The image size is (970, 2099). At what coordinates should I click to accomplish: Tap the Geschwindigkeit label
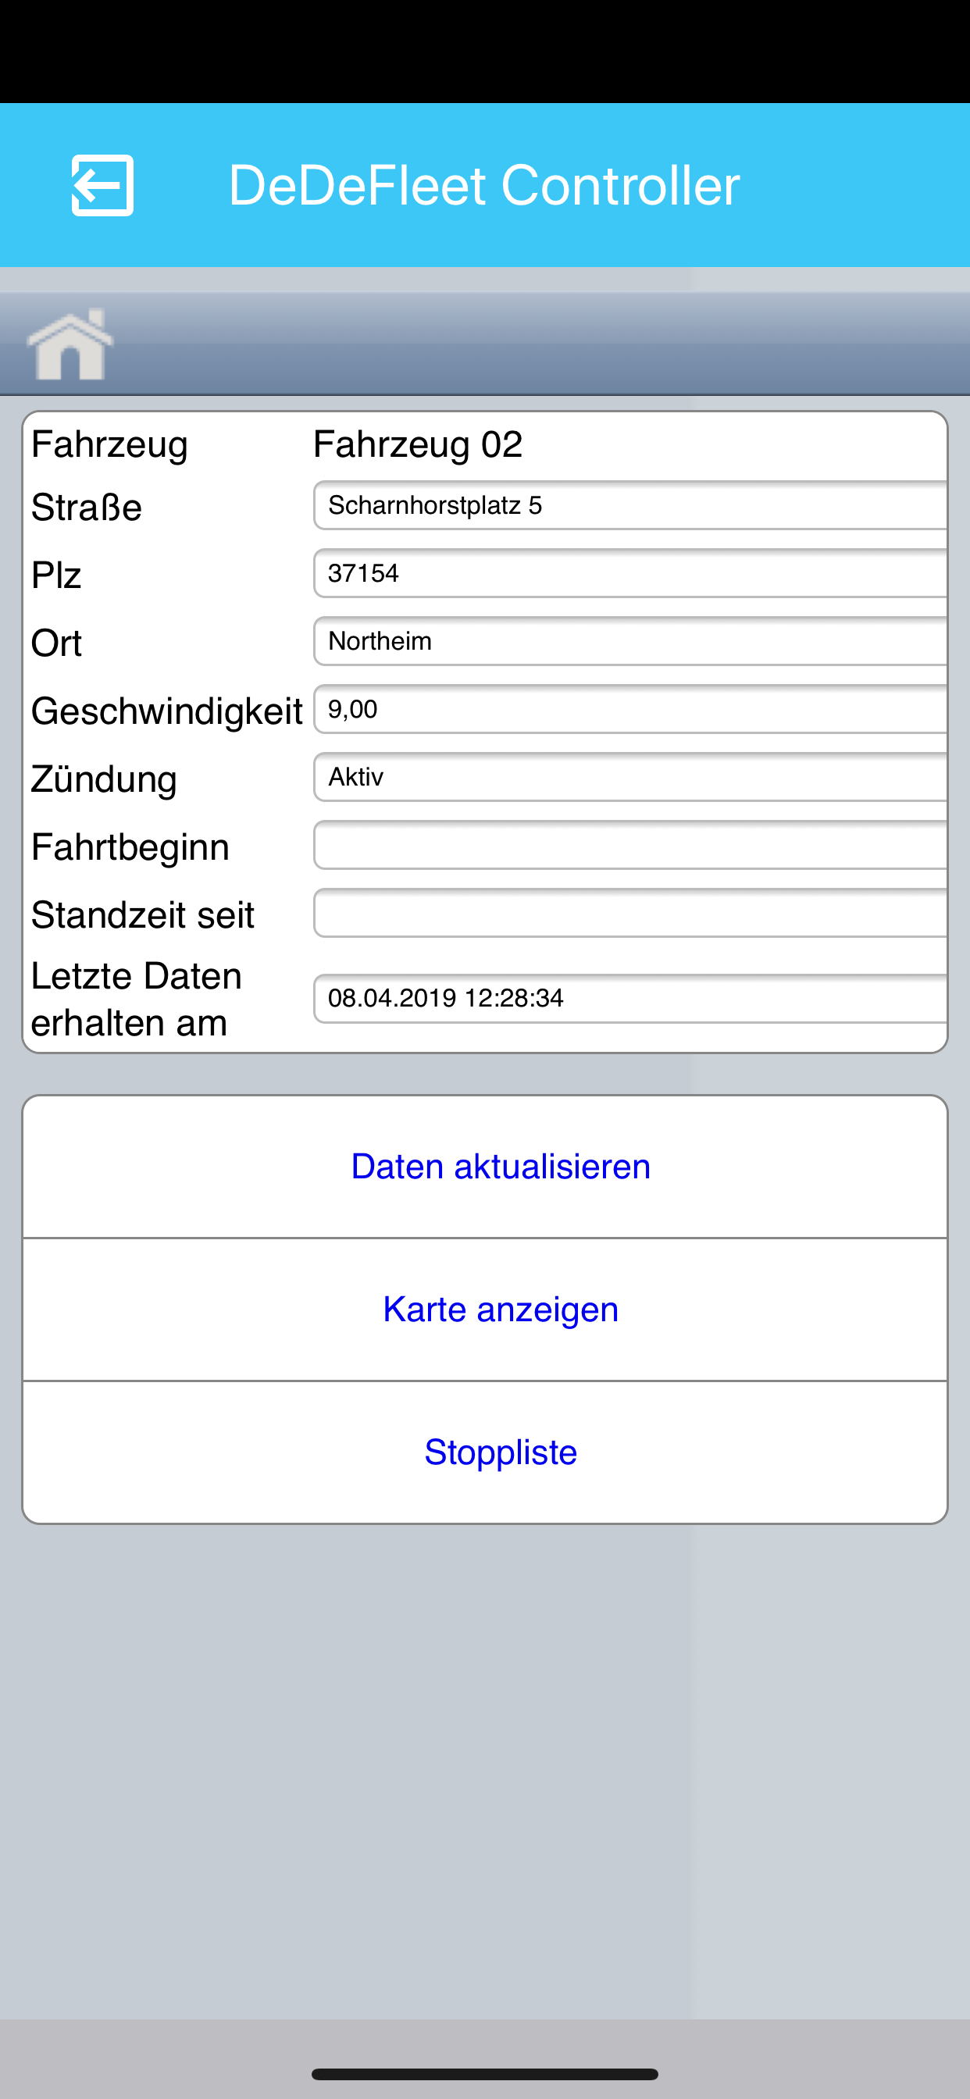166,711
